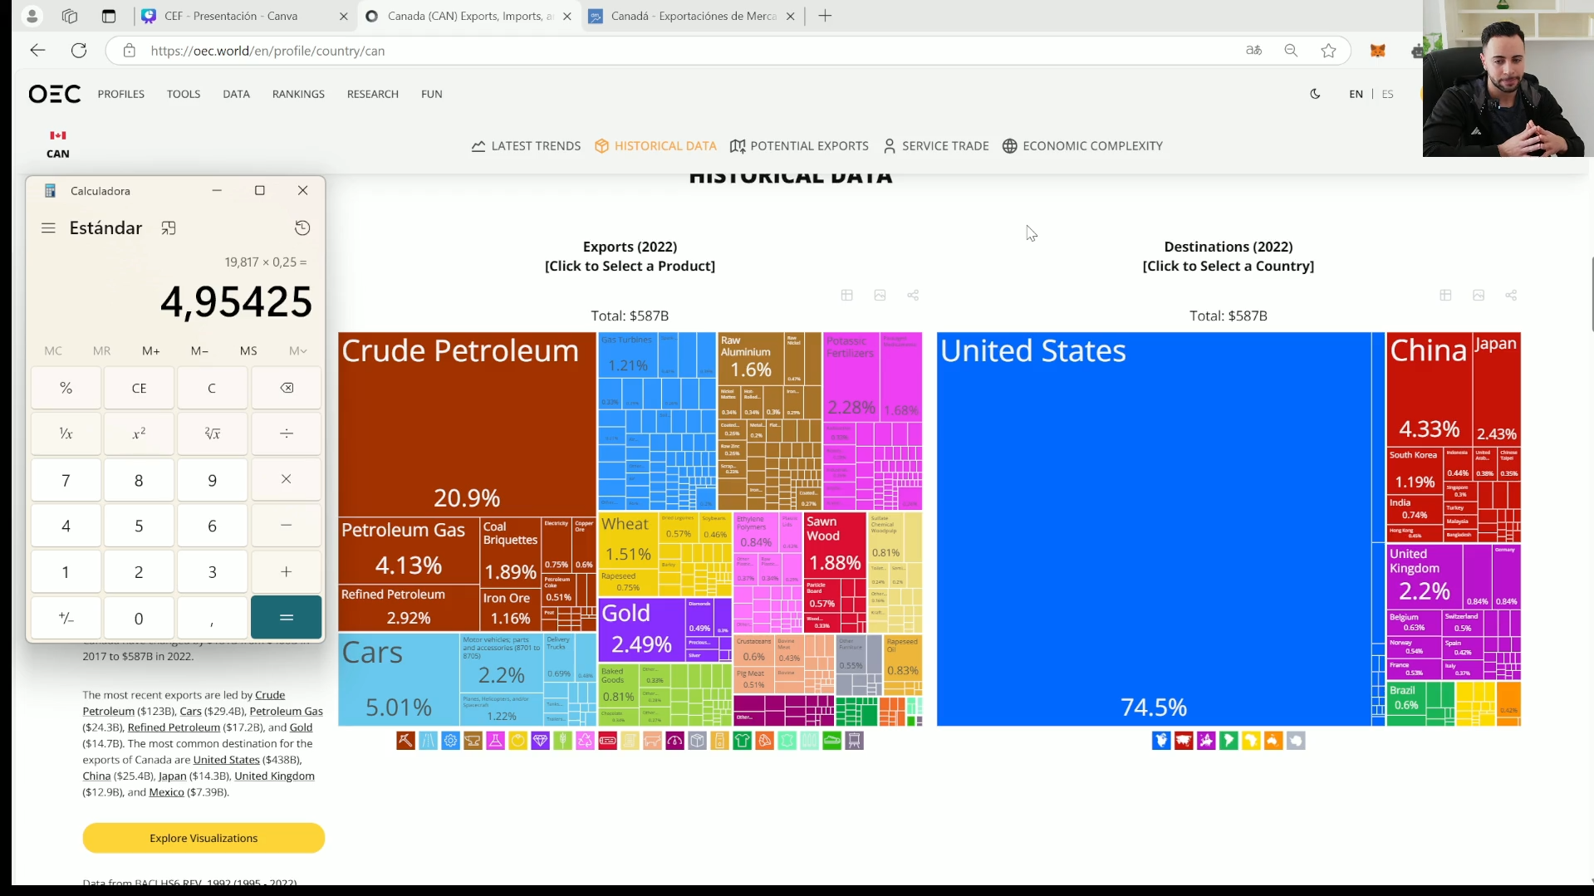1594x896 pixels.
Task: Click the CE button on calculator
Action: 139,388
